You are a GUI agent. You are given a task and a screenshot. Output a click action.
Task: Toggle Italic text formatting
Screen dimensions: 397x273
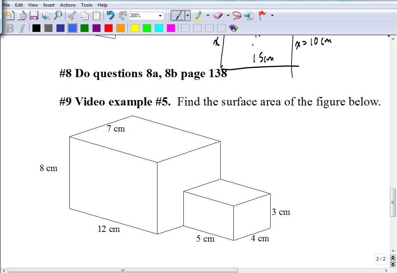click(x=22, y=28)
